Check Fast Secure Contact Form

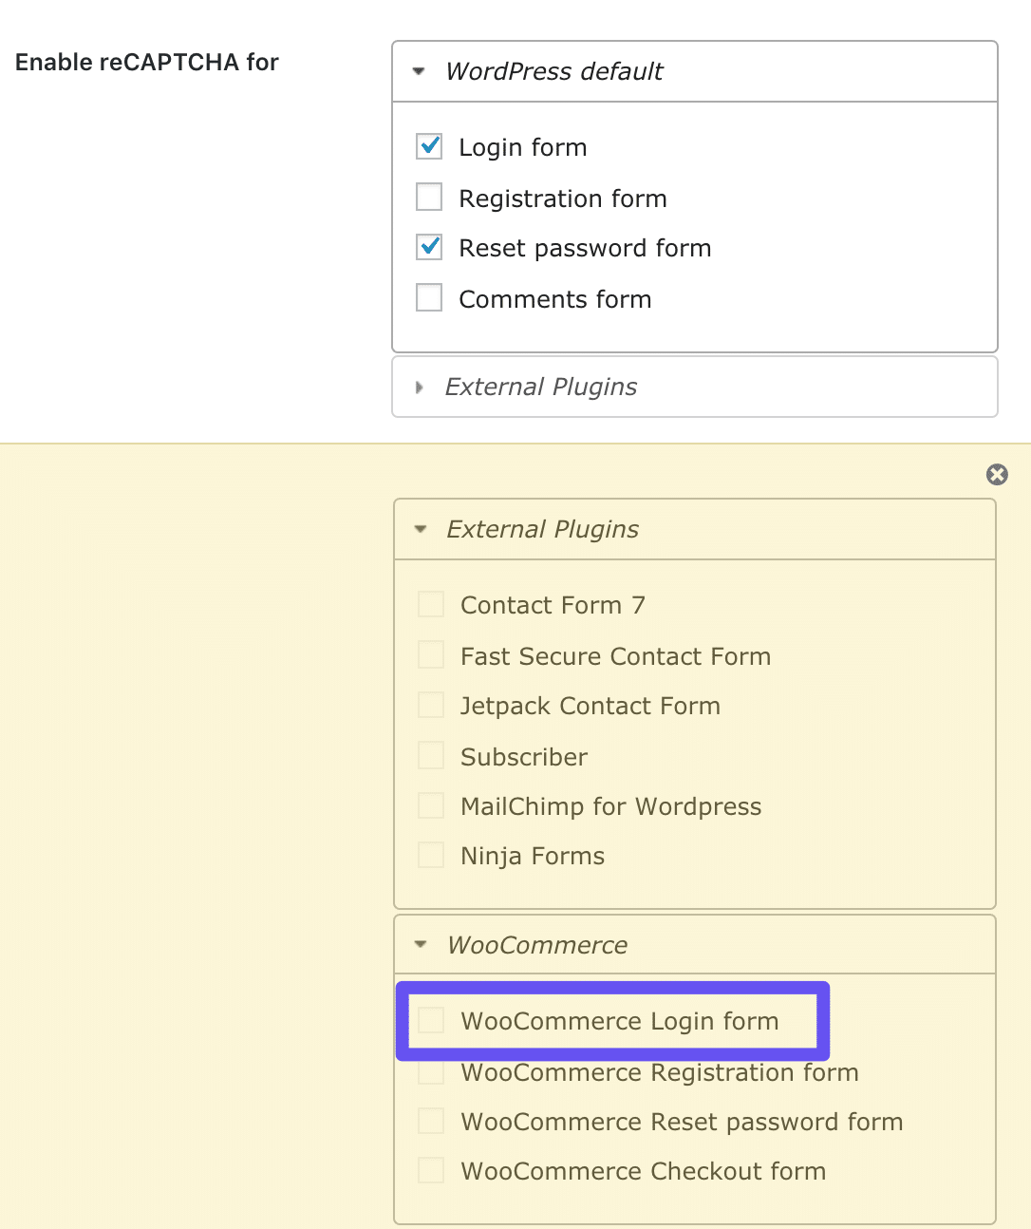pyautogui.click(x=430, y=654)
